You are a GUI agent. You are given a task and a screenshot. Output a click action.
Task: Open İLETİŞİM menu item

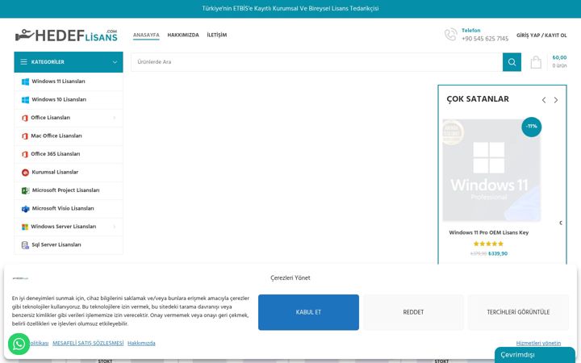(x=217, y=35)
